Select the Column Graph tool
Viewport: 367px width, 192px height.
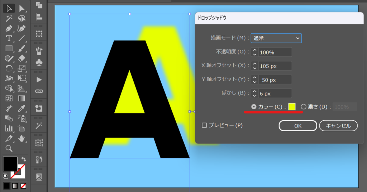[9, 128]
